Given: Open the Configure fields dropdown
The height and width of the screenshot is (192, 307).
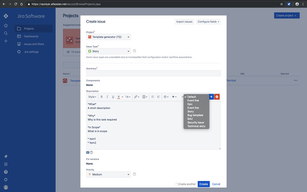Looking at the screenshot, I should tap(208, 22).
